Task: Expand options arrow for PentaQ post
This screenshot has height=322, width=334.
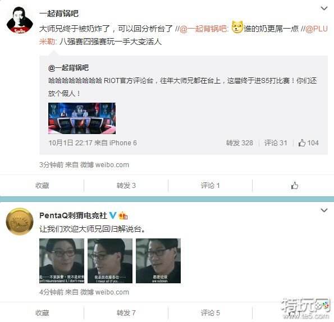Action: [324, 210]
